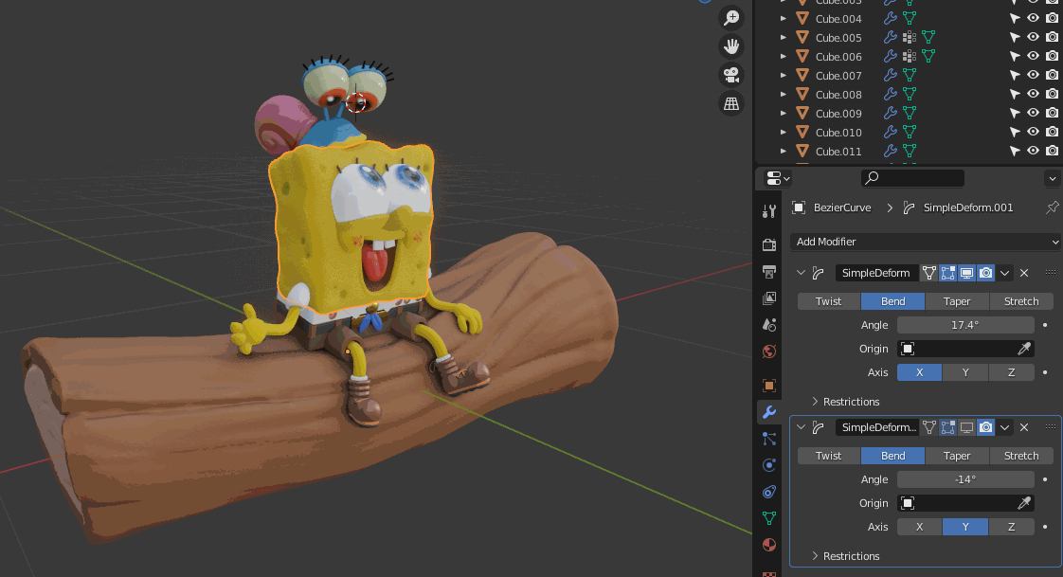The width and height of the screenshot is (1063, 577).
Task: Hide Cube.008 using its eye toggle
Action: [x=1033, y=93]
